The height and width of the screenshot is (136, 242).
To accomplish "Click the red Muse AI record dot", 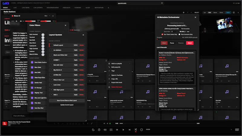I will (x=12, y=16).
